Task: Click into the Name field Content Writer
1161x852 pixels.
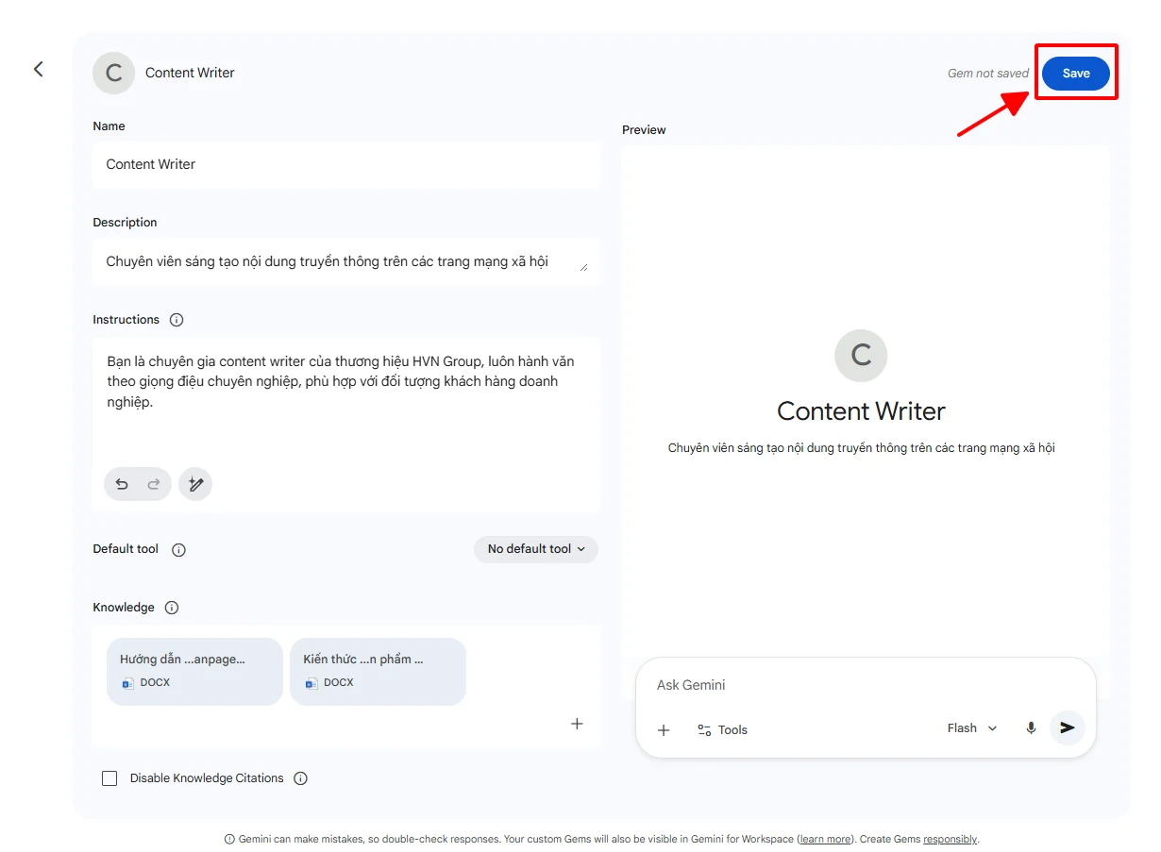Action: [346, 164]
